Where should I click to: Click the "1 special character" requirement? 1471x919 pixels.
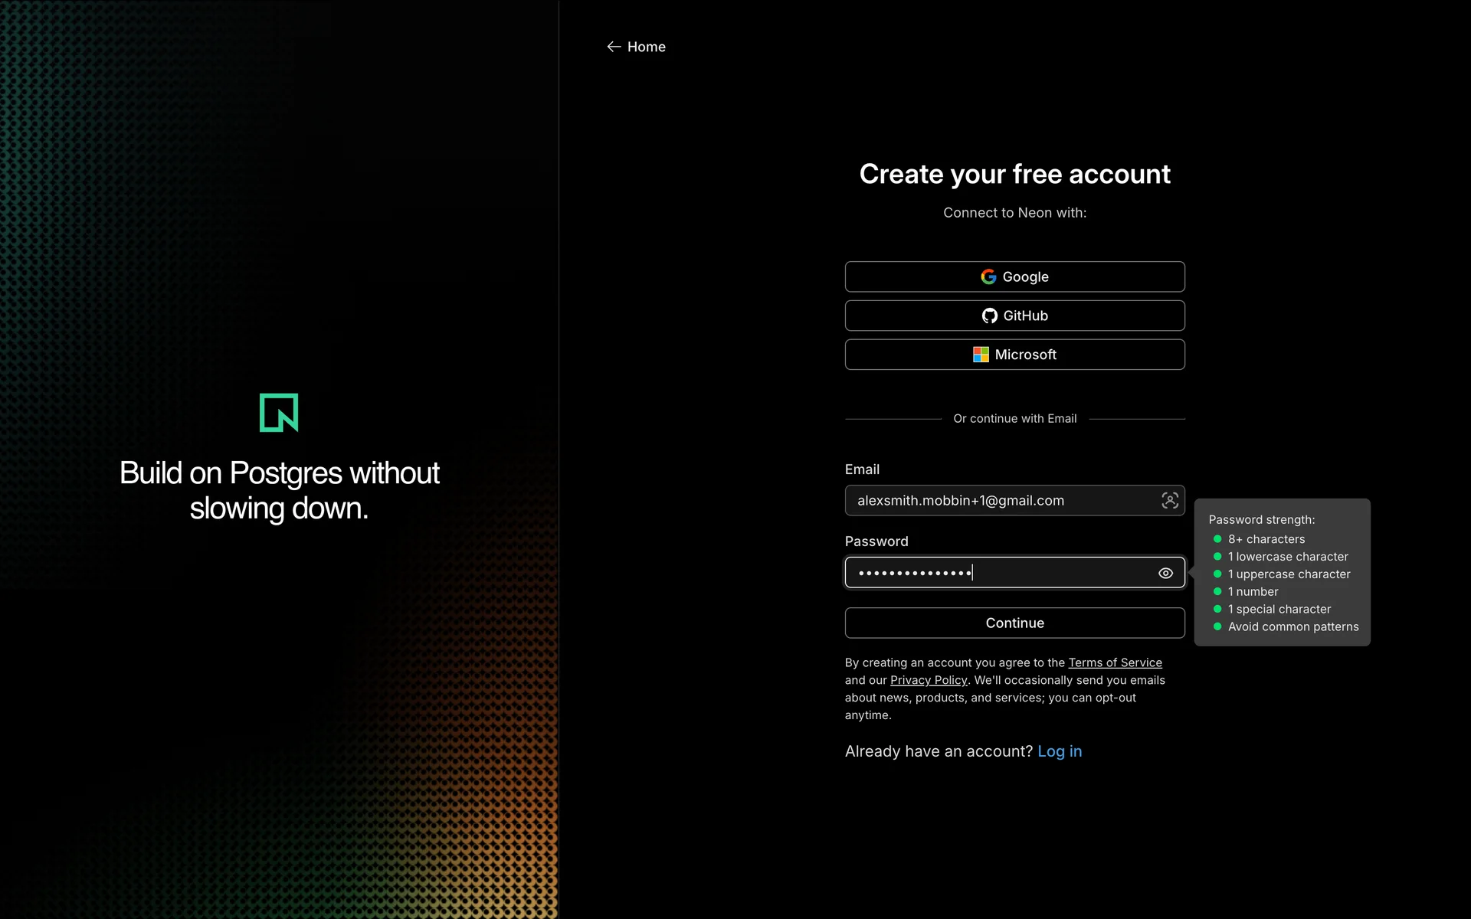point(1279,610)
